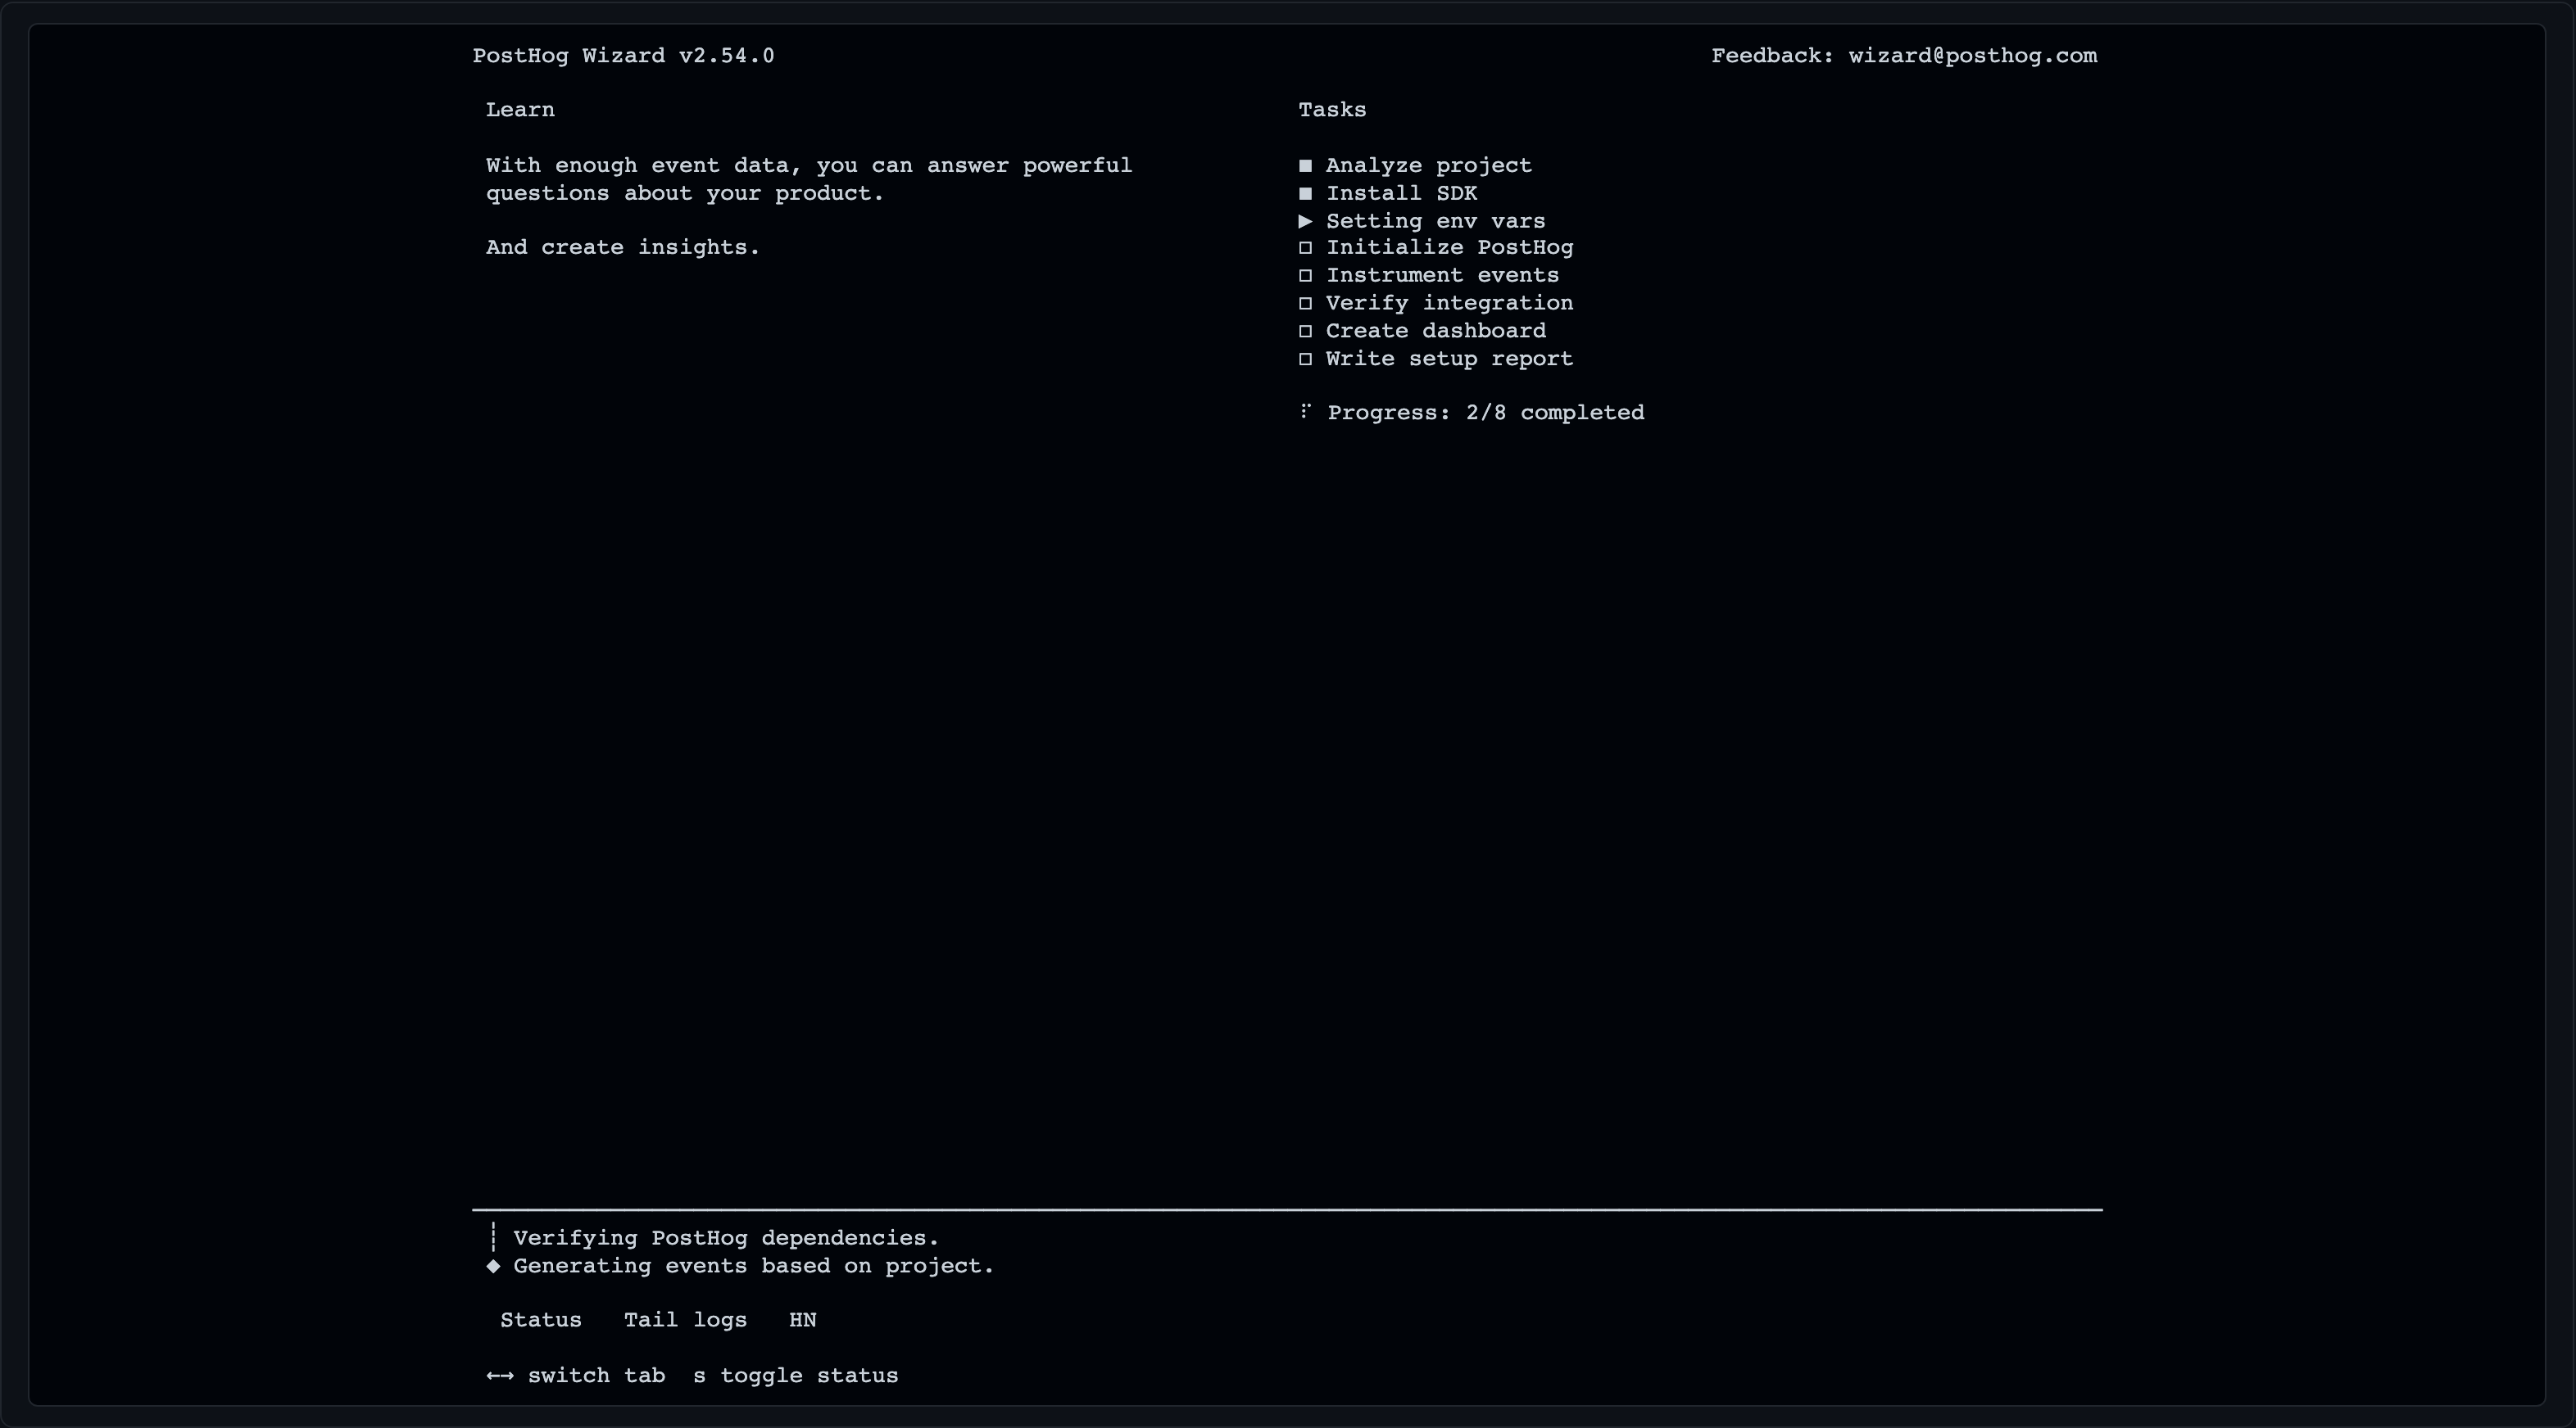Click the left-right arrows switch tab hint
Screen dimensions: 2576x1428
tap(576, 1376)
